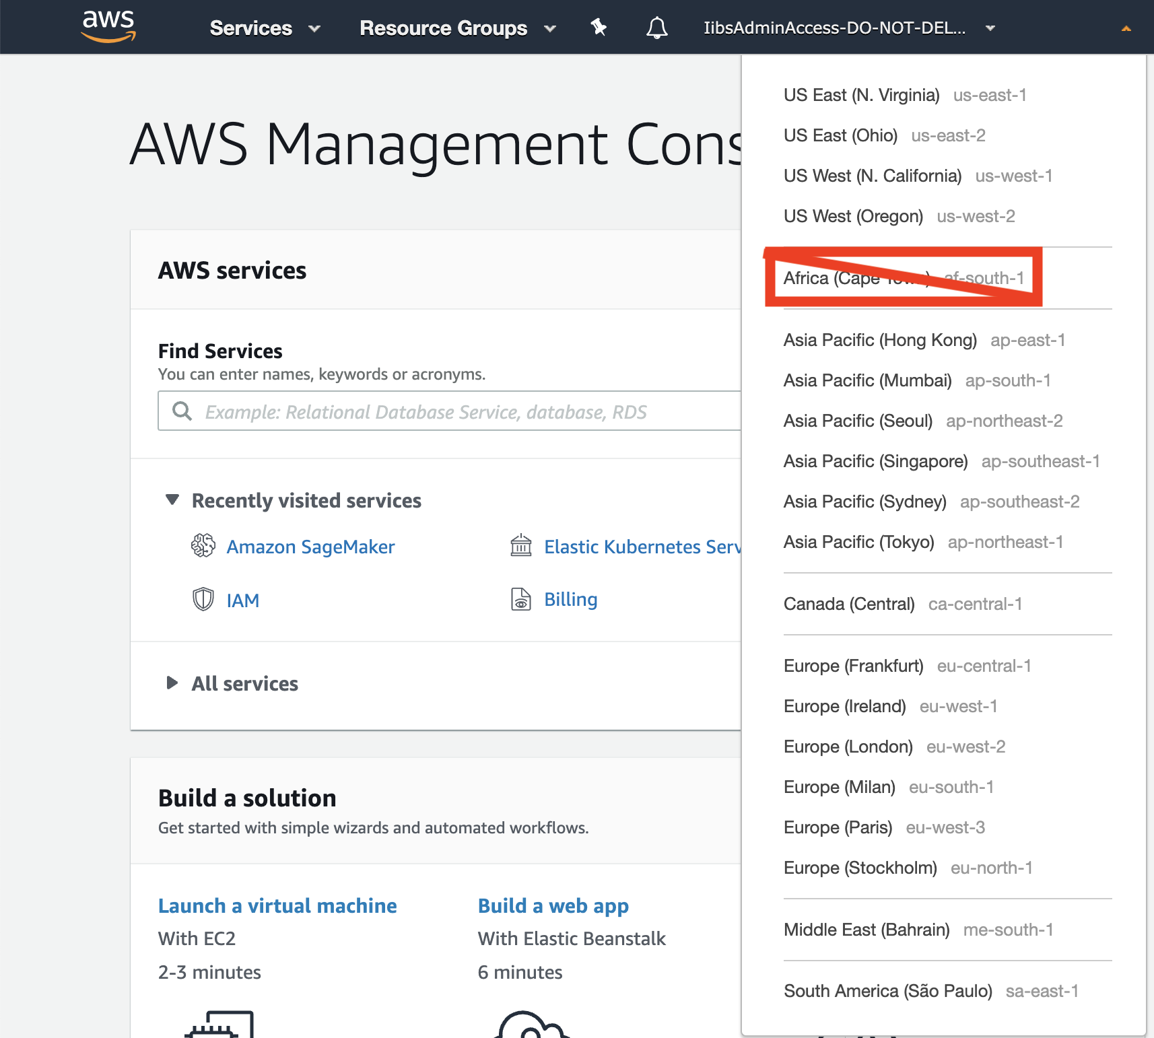Click the Amazon SageMaker brain icon
The width and height of the screenshot is (1154, 1038).
click(x=203, y=545)
